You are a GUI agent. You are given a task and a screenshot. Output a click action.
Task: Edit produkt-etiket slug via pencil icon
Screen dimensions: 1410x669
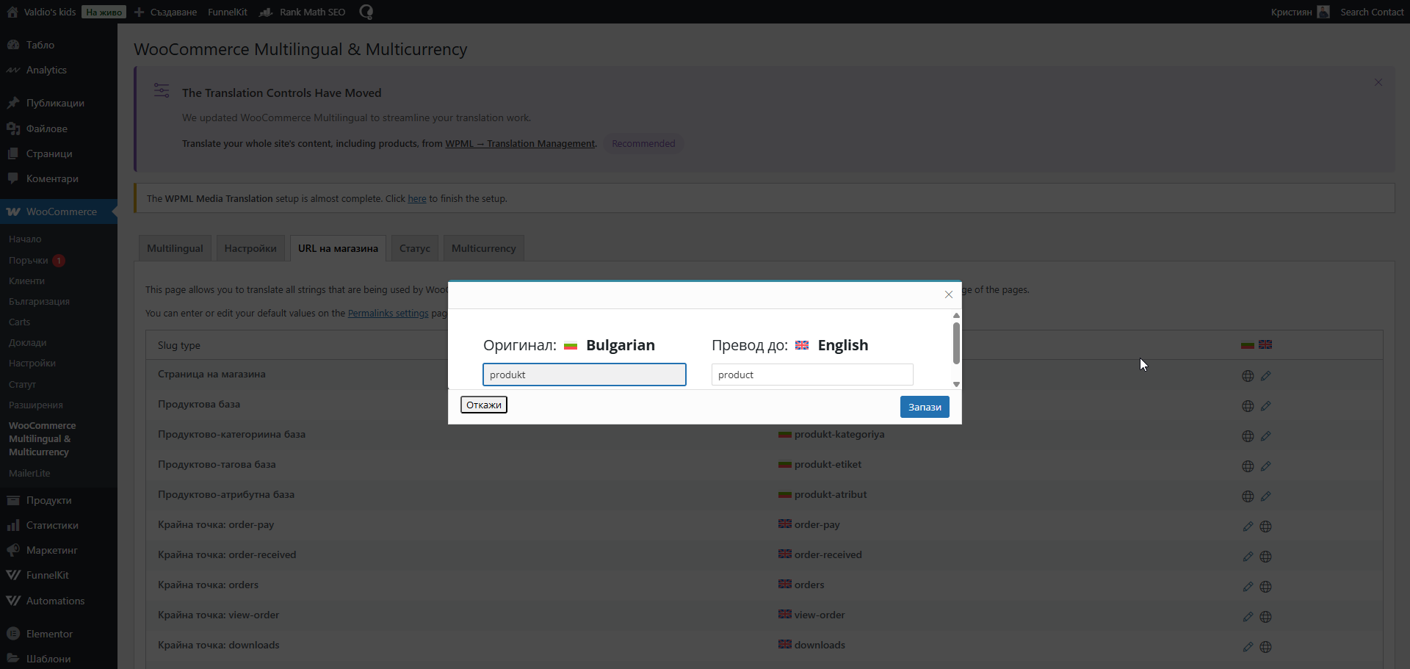pyautogui.click(x=1265, y=466)
